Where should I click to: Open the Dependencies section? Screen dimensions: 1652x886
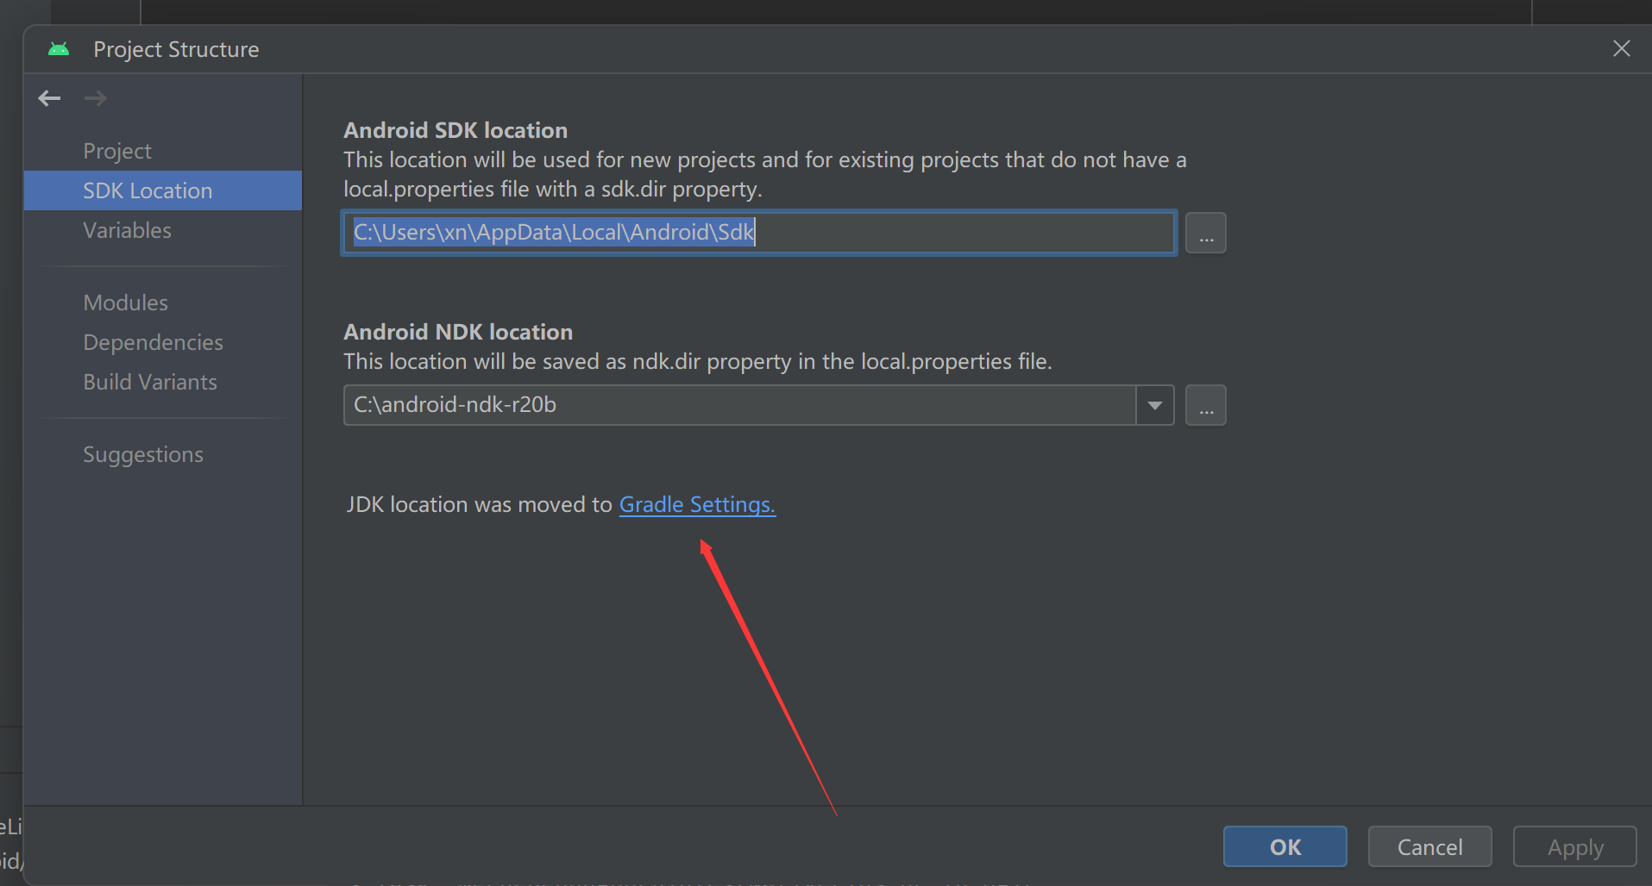click(153, 342)
